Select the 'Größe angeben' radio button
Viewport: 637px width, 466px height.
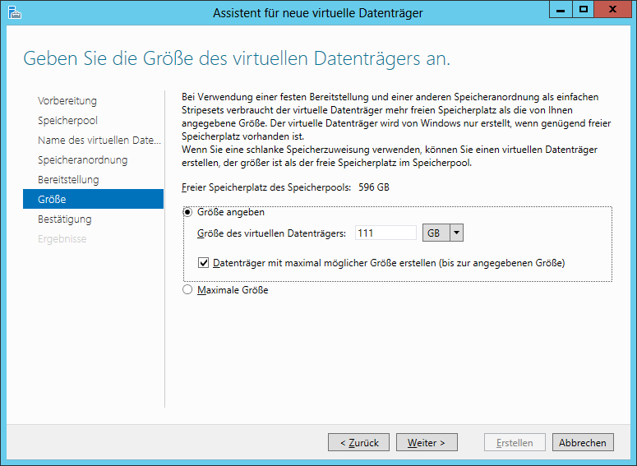point(187,212)
